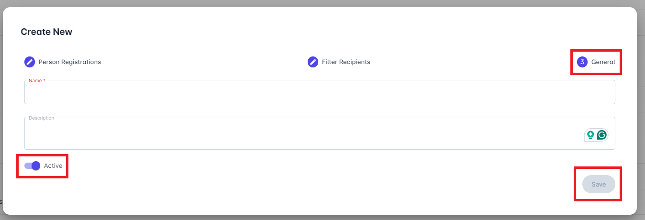This screenshot has height=220, width=645.
Task: Go to the Person Registrations step
Action: [x=69, y=62]
